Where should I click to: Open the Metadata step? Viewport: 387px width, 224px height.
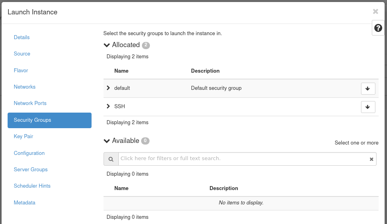pos(24,202)
